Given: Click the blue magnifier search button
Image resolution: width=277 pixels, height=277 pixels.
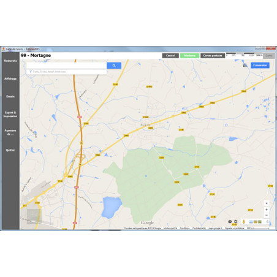Looking at the screenshot, I should tap(114, 66).
